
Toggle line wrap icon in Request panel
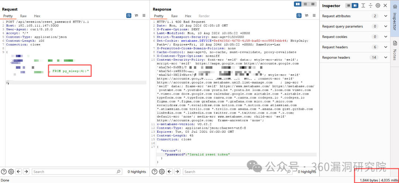tap(129, 16)
